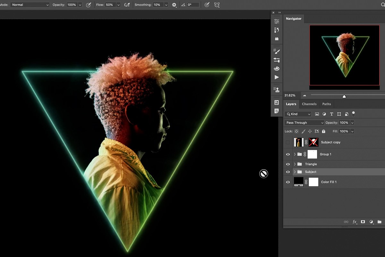Select the Navigator tab
Image resolution: width=385 pixels, height=257 pixels.
[x=294, y=19]
